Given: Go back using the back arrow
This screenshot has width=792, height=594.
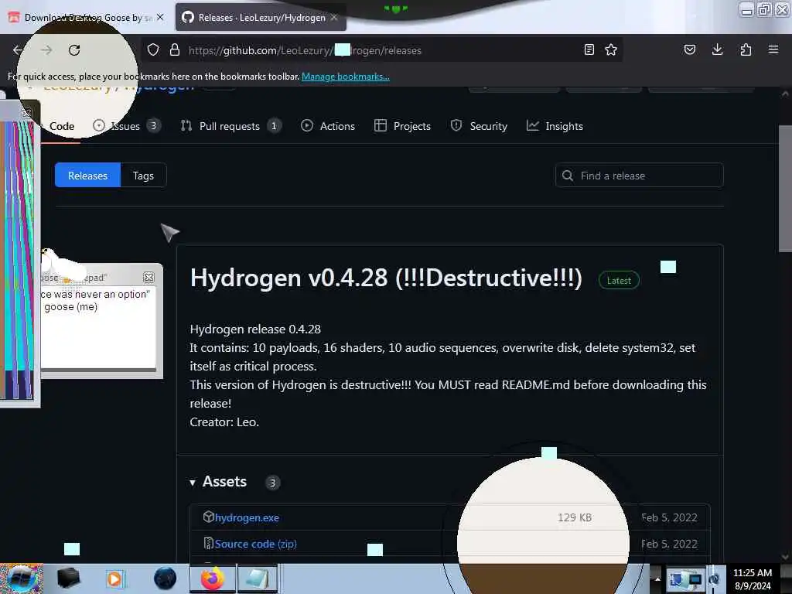Looking at the screenshot, I should 19,50.
